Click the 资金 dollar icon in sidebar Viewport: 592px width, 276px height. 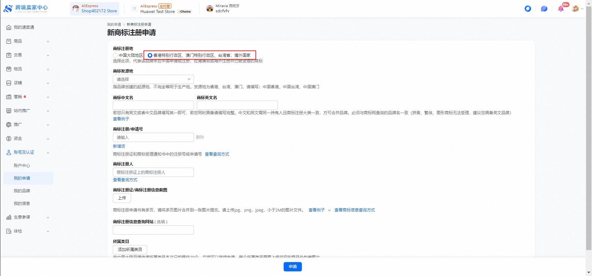9,139
